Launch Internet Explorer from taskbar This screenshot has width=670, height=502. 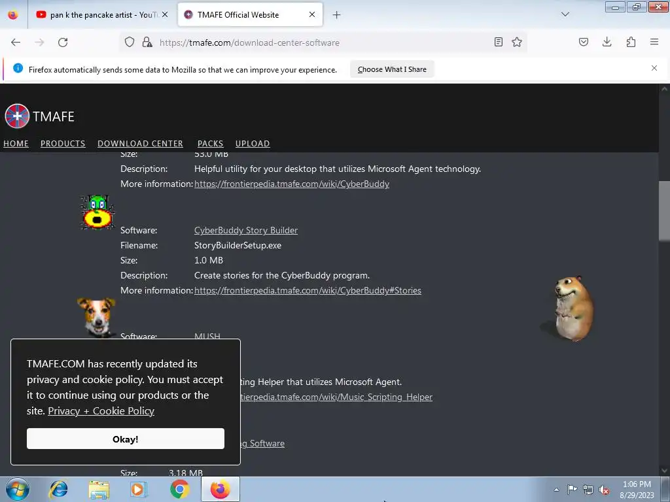tap(58, 489)
